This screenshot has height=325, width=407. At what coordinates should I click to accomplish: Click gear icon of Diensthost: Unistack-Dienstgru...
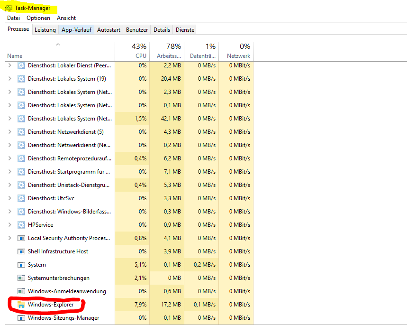point(21,185)
